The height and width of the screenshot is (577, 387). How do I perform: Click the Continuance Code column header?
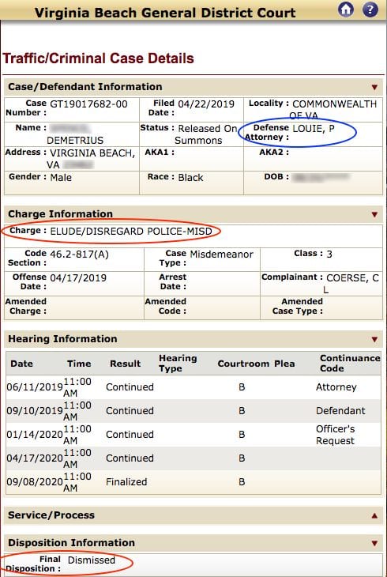(x=350, y=364)
